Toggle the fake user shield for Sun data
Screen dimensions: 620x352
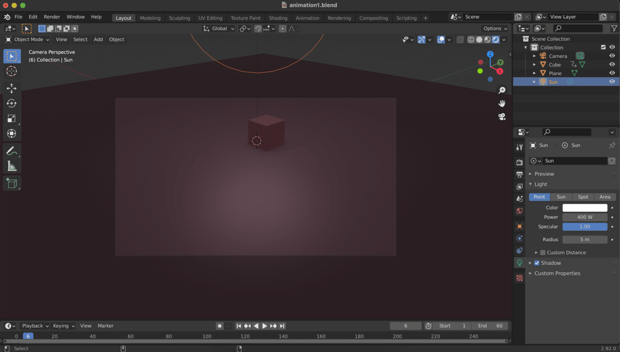tap(612, 161)
